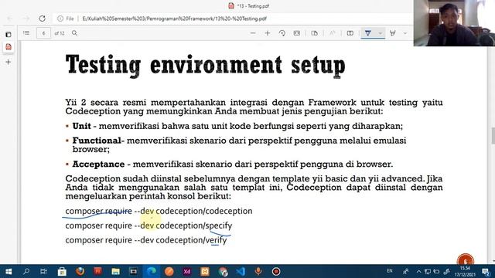Click the EN language indicator
The width and height of the screenshot is (495, 278).
click(390, 271)
